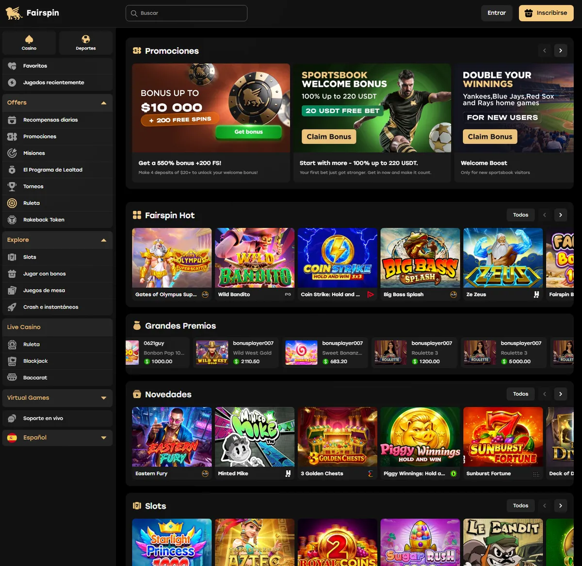Click the Misiones target icon
The image size is (582, 566).
12,153
